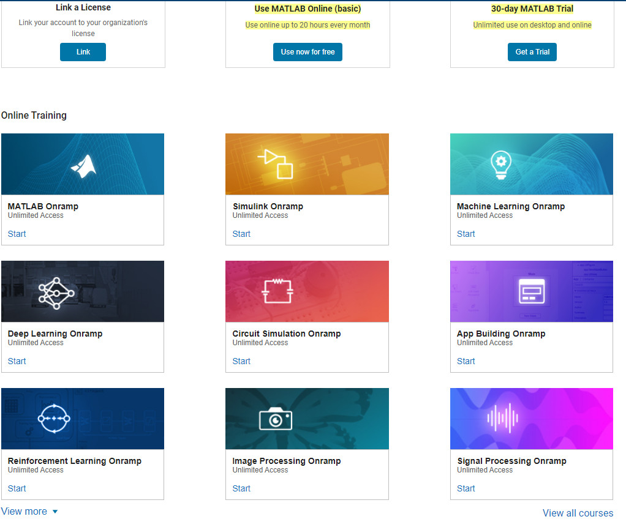Start the Signal Processing Onramp course
Viewport: 626px width, 530px height.
point(466,488)
